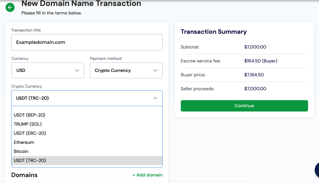The height and width of the screenshot is (183, 319).
Task: Click the Seller proceeds amount
Action: click(255, 89)
